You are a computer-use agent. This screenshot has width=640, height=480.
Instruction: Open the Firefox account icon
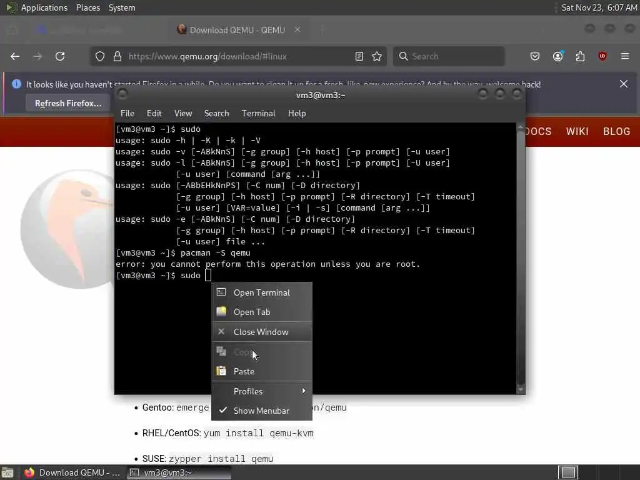[x=558, y=56]
